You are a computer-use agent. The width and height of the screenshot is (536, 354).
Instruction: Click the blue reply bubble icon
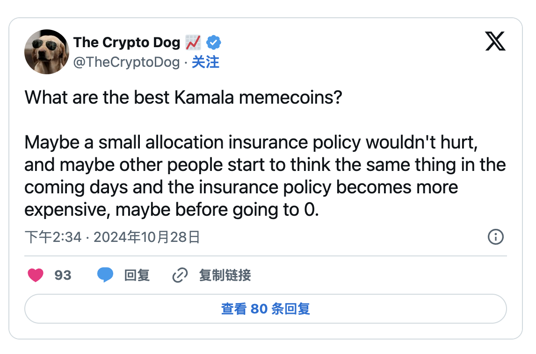(x=105, y=275)
